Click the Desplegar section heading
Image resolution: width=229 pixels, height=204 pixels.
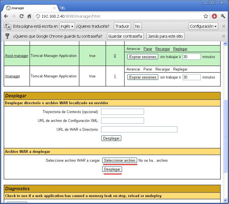(16, 96)
